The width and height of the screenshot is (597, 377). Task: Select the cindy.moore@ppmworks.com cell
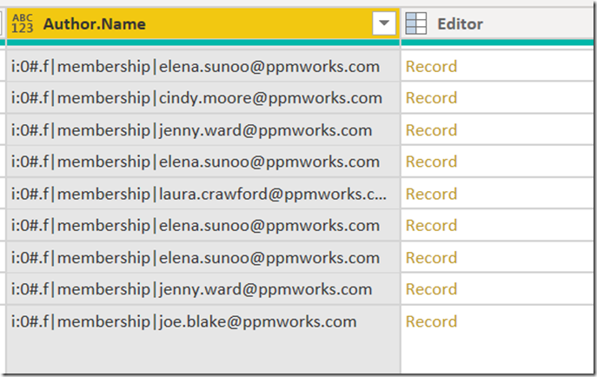point(203,98)
